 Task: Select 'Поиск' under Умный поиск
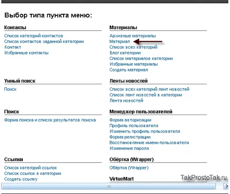coord(10,89)
